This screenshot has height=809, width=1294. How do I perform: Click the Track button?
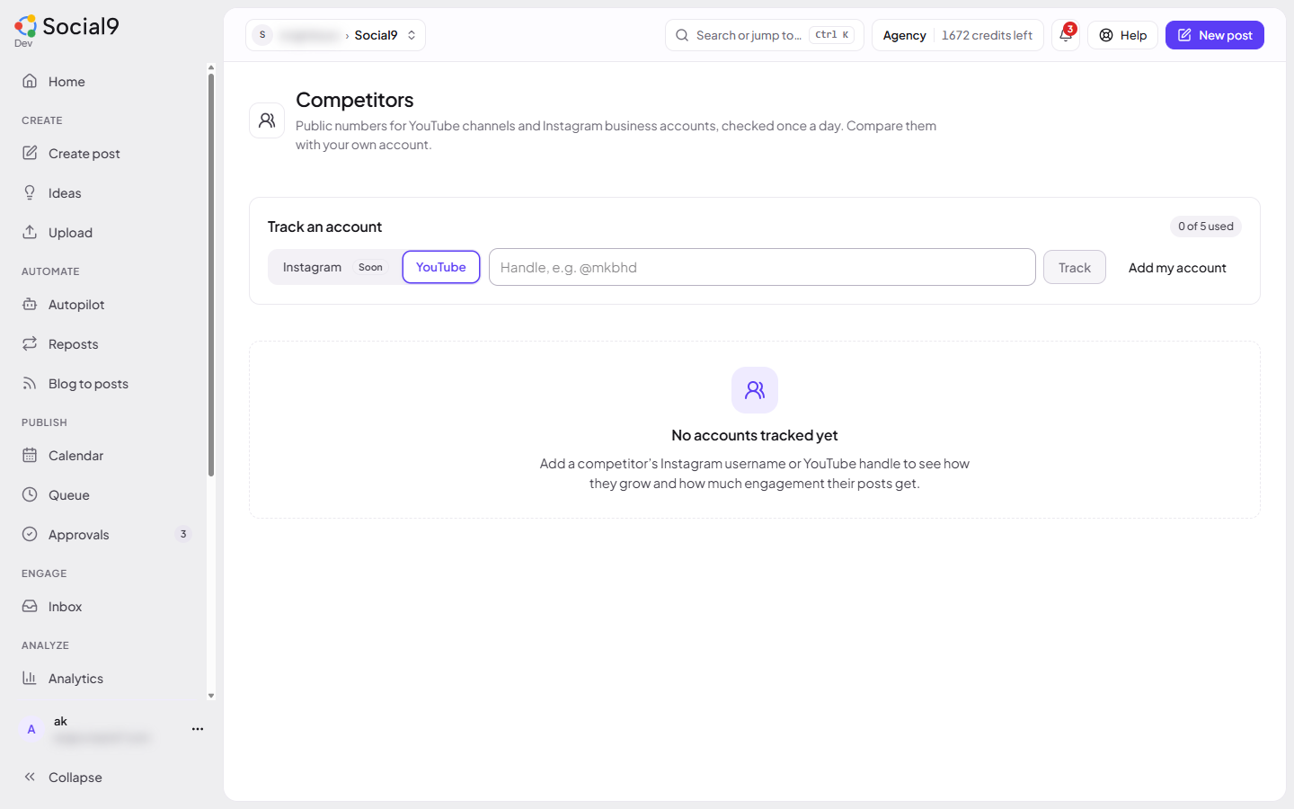click(1075, 268)
